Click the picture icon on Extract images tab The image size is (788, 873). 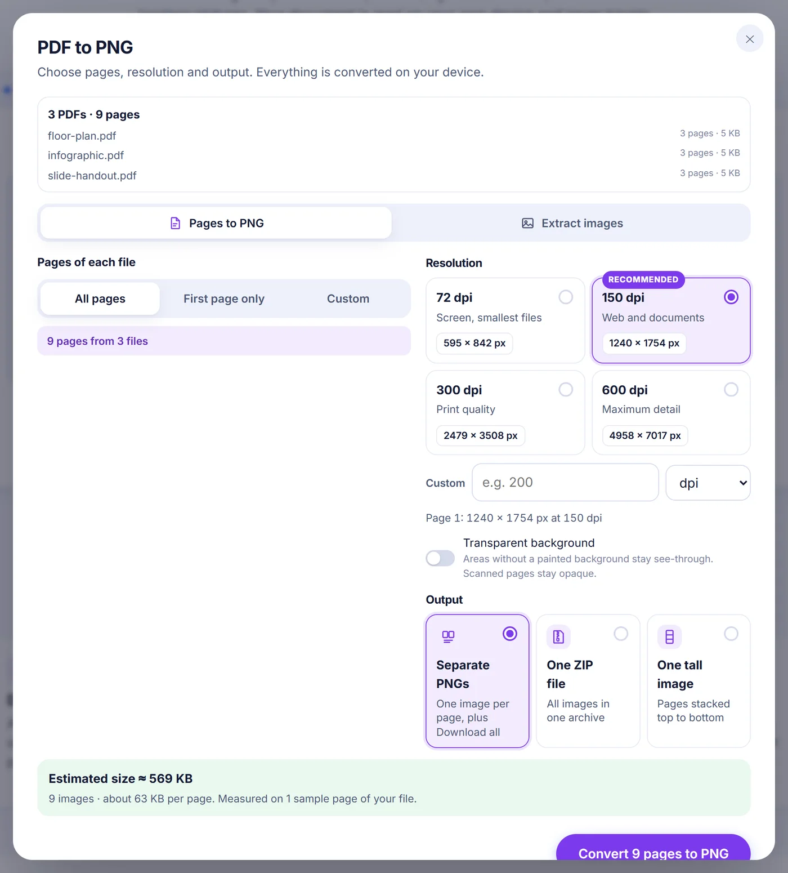click(527, 224)
